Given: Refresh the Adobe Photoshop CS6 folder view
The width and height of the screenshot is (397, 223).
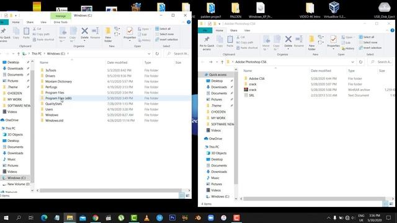Looking at the screenshot, I should tap(360, 62).
